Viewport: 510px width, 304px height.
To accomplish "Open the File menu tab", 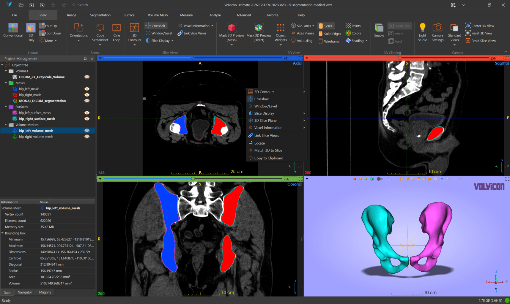I will 14,15.
